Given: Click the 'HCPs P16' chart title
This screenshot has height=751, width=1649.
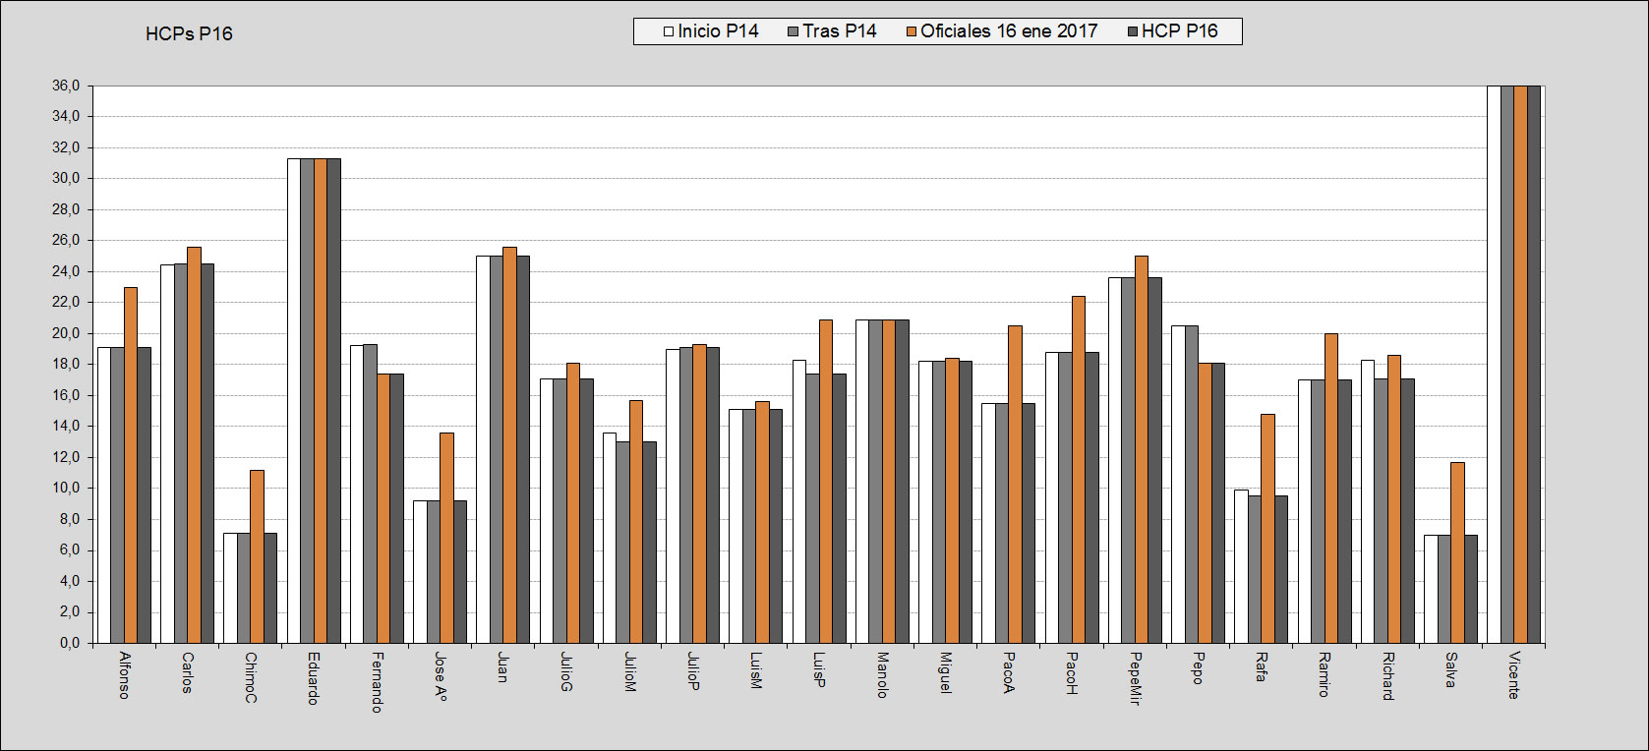Looking at the screenshot, I should coord(189,34).
